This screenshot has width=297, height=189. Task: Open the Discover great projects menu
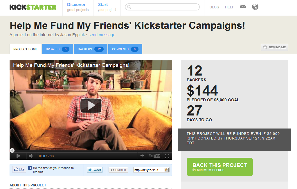[78, 7]
